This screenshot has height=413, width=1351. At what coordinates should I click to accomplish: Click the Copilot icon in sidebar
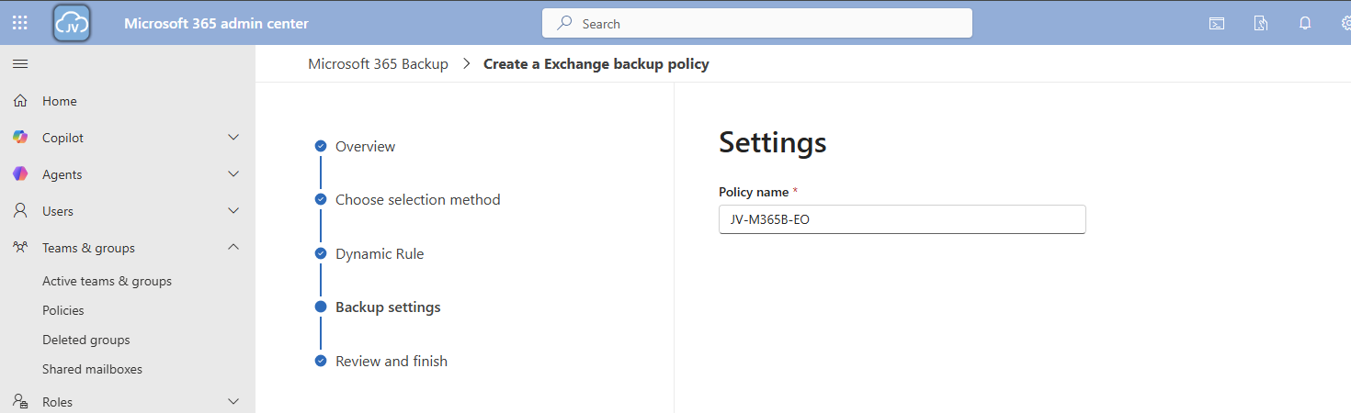pos(20,138)
